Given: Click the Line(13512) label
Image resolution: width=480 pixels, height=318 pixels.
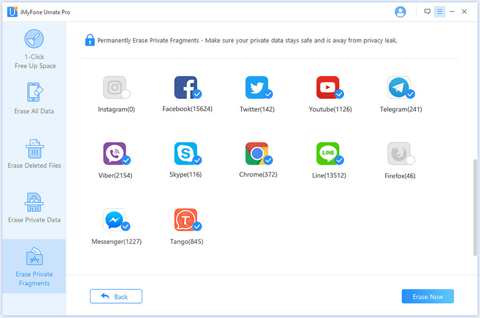Looking at the screenshot, I should point(329,175).
